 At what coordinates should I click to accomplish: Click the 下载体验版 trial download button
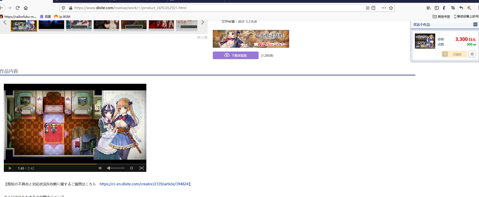pos(236,55)
